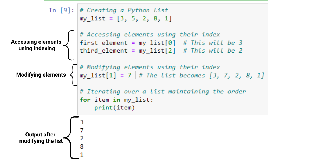Screen dimensions: 312x163
Task: Click the line 'my_list = [3, 5, 2, 8, 1]'
Action: coord(126,19)
